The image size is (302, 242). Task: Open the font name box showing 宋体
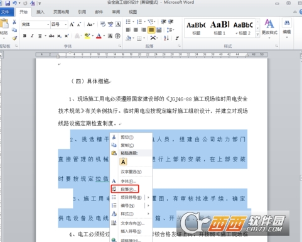click(35, 25)
